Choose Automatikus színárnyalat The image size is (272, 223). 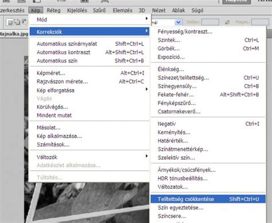90,44
